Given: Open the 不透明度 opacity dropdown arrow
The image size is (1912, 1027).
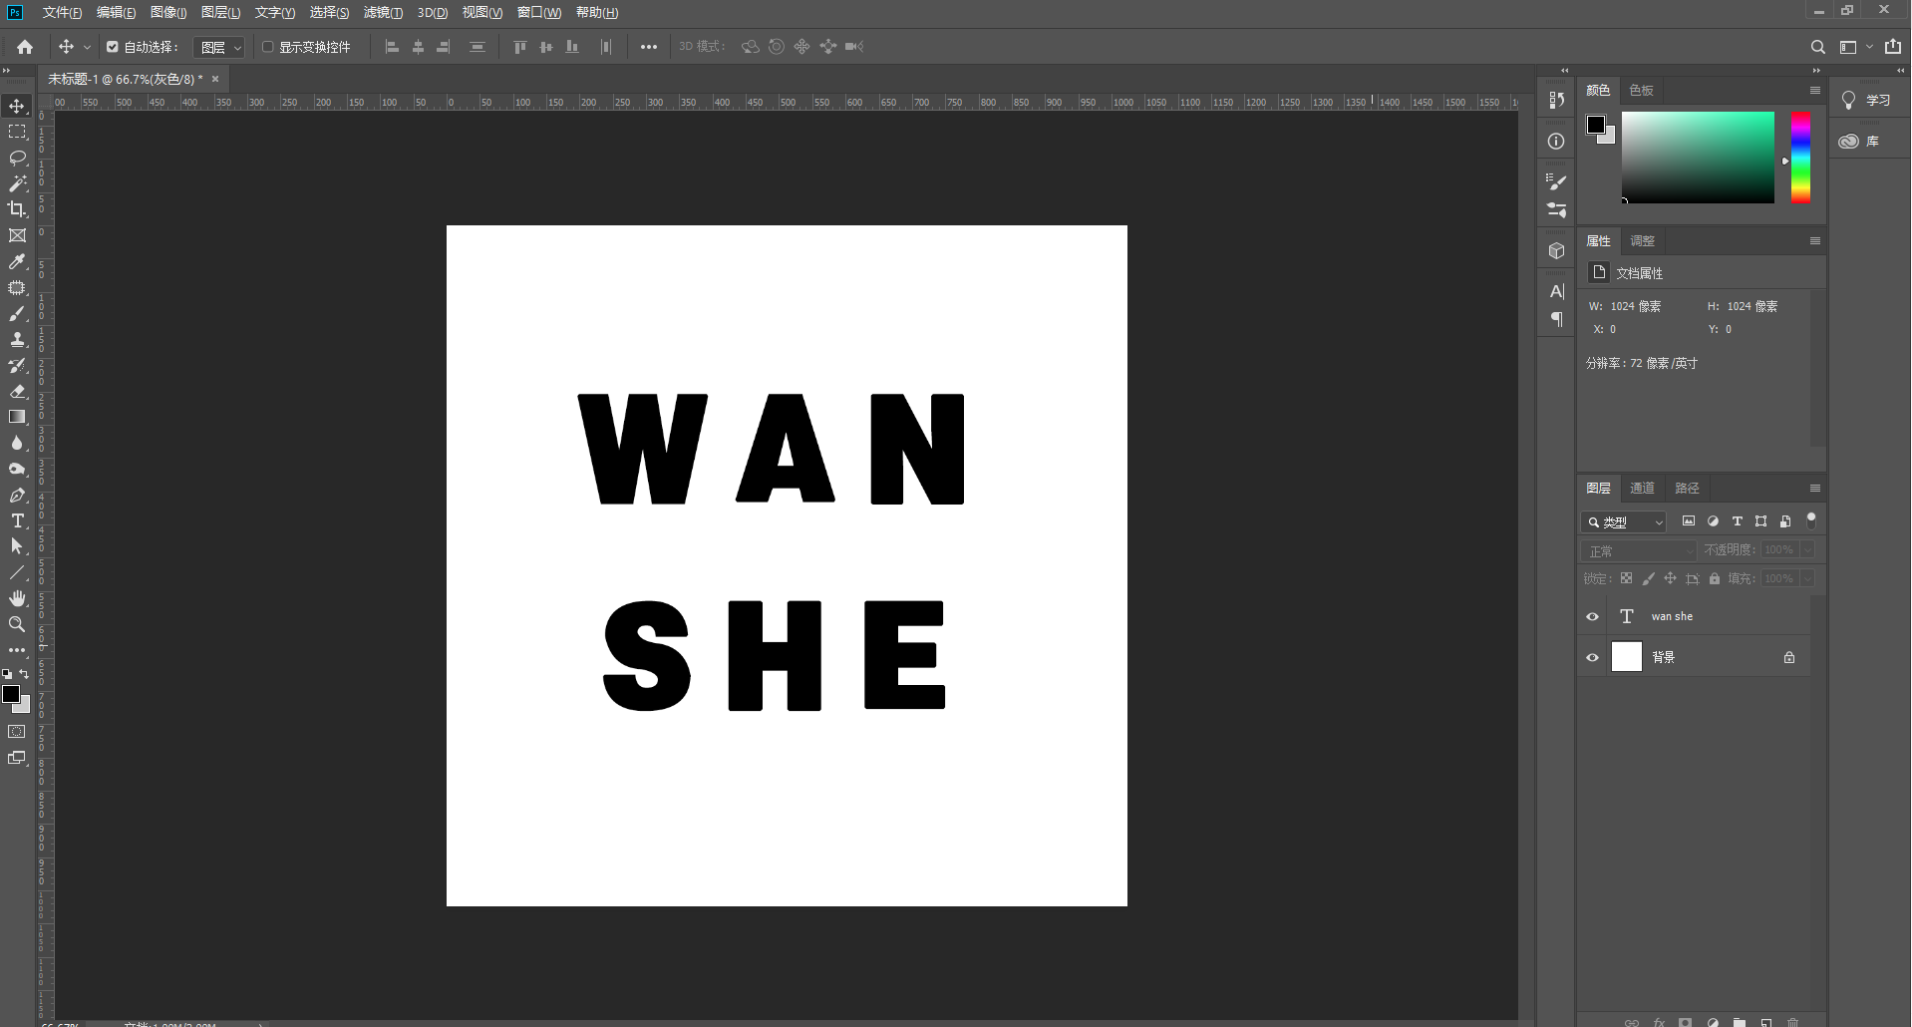Looking at the screenshot, I should point(1807,549).
